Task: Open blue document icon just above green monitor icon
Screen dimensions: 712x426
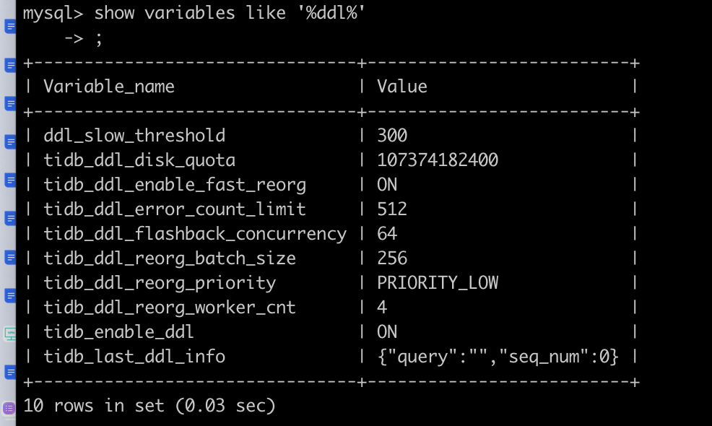Action: tap(10, 296)
